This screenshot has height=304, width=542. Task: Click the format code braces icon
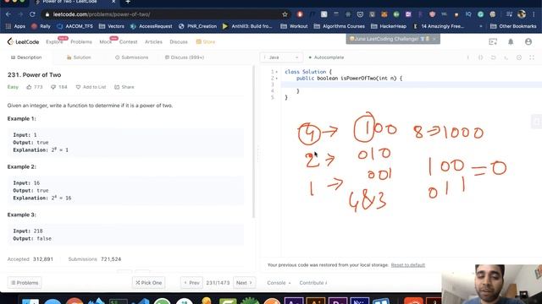pos(480,57)
